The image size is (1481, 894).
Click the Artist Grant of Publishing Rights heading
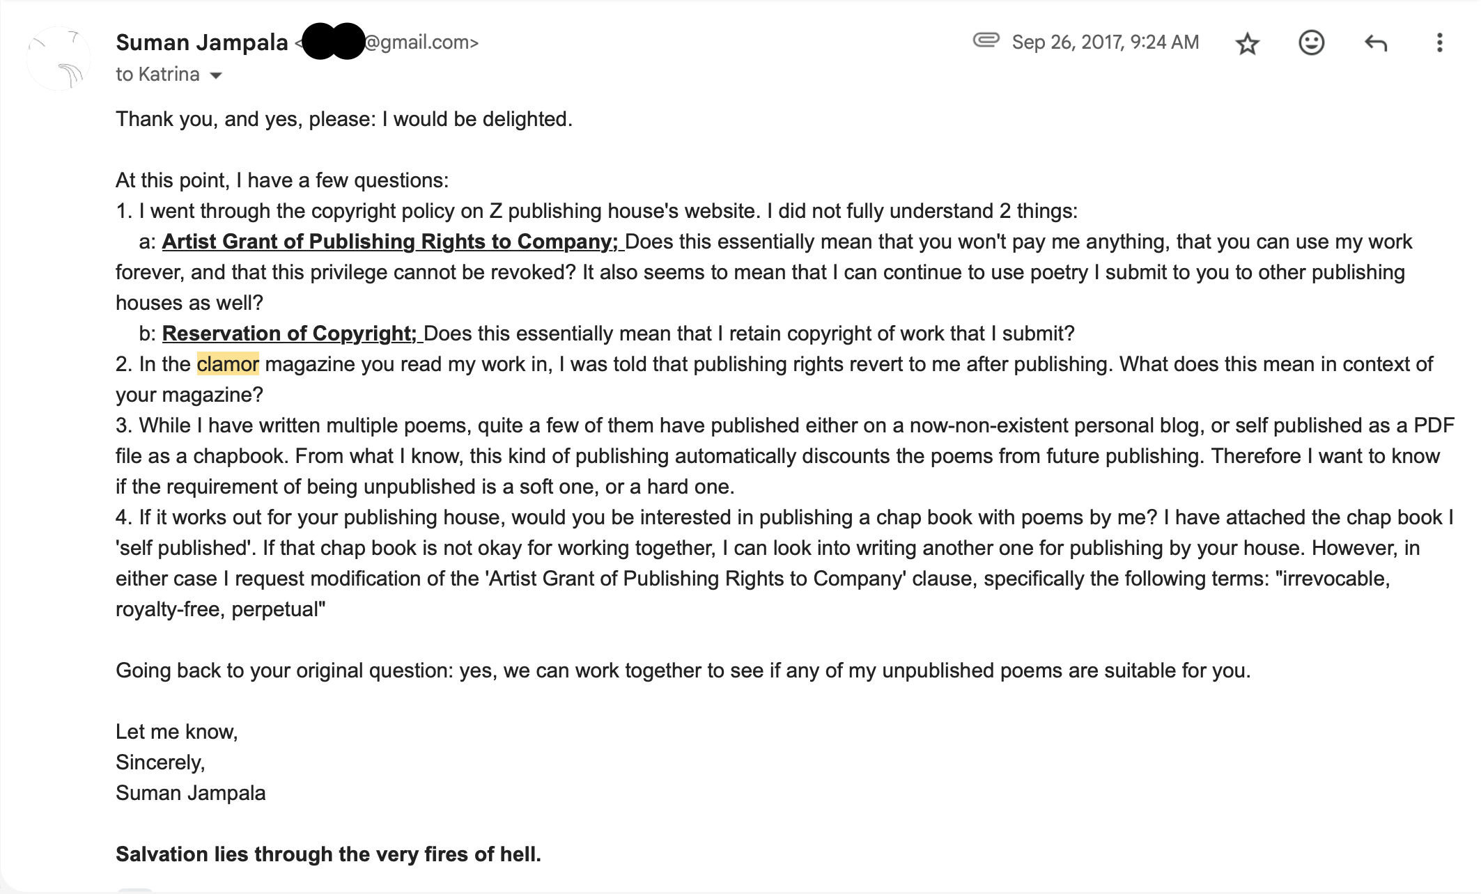click(x=390, y=242)
